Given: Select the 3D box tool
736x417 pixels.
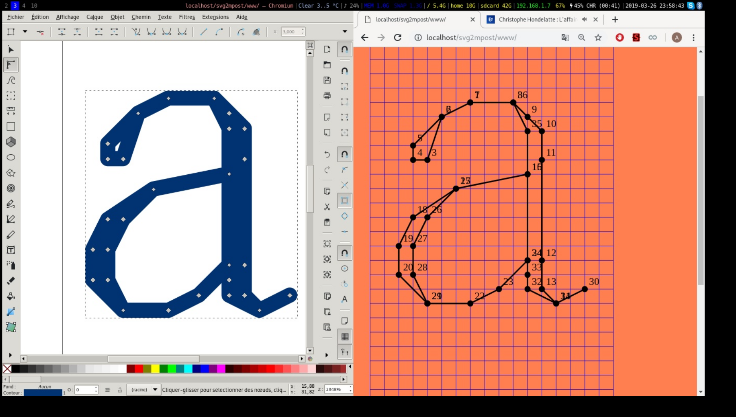Looking at the screenshot, I should 11,142.
